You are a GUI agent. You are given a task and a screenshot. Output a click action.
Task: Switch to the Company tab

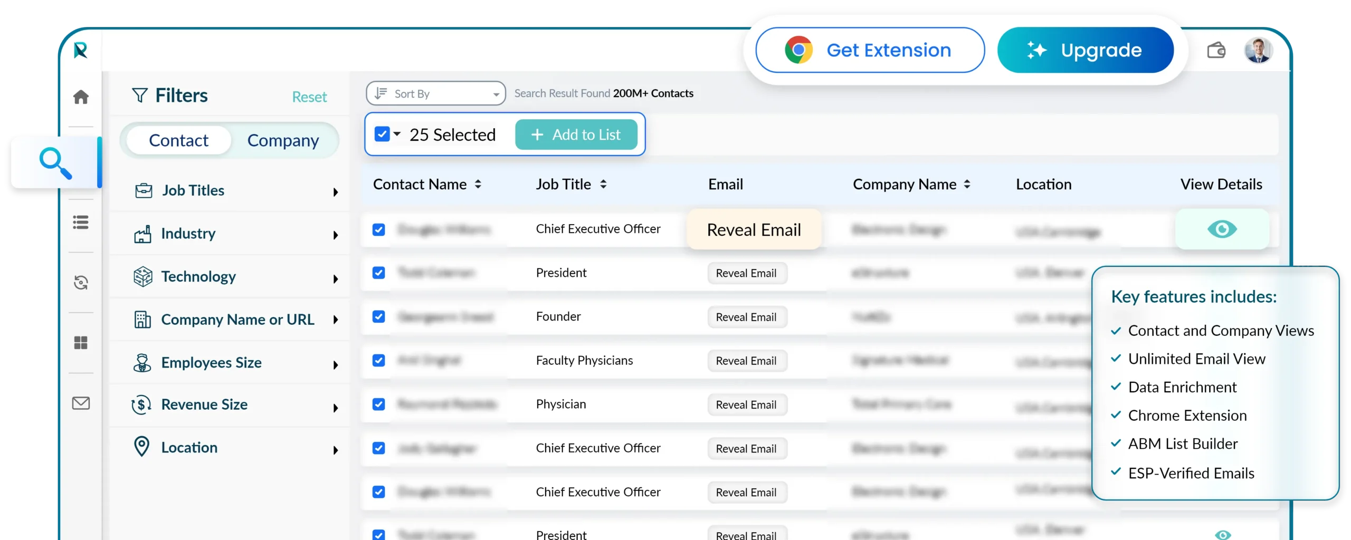283,140
